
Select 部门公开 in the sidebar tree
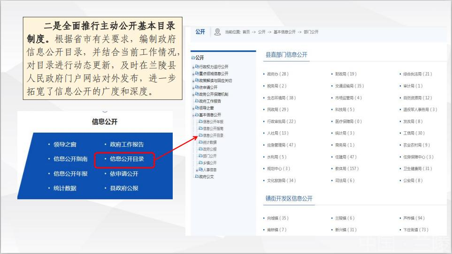pyautogui.click(x=210, y=156)
